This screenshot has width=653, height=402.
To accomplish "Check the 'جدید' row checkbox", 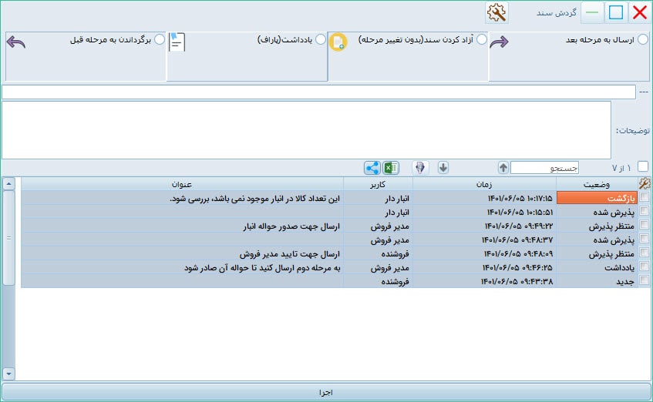I will [645, 280].
